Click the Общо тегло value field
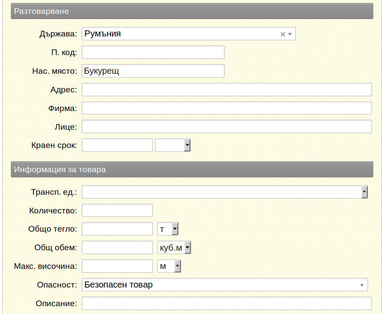This screenshot has height=314, width=382. tap(117, 229)
